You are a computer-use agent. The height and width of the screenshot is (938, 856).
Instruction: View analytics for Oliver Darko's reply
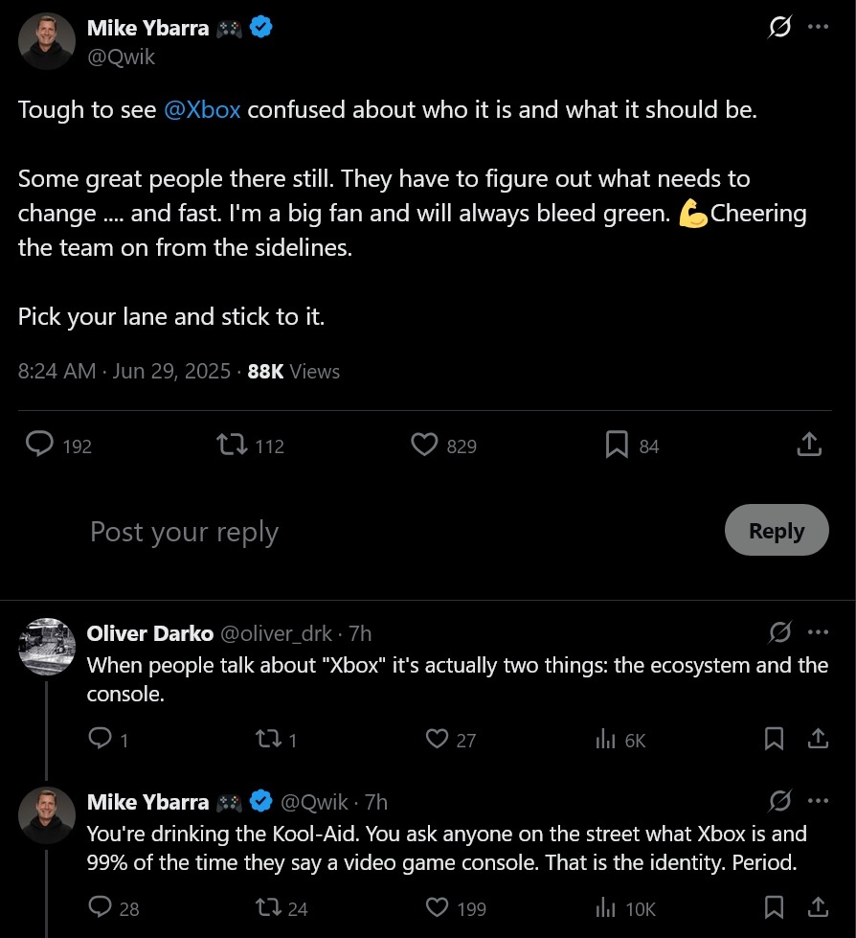(605, 740)
